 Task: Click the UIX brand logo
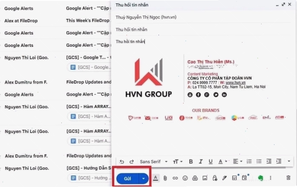(x=169, y=118)
